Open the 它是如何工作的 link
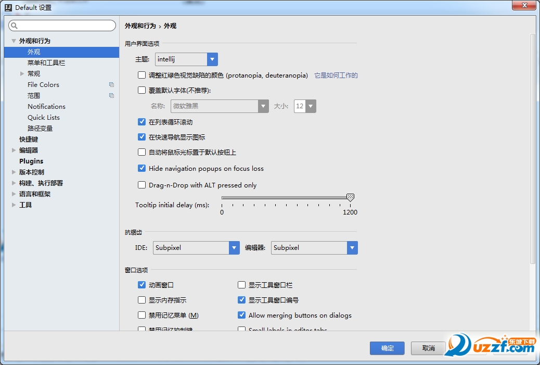Viewport: 540px width, 365px height. click(x=336, y=75)
